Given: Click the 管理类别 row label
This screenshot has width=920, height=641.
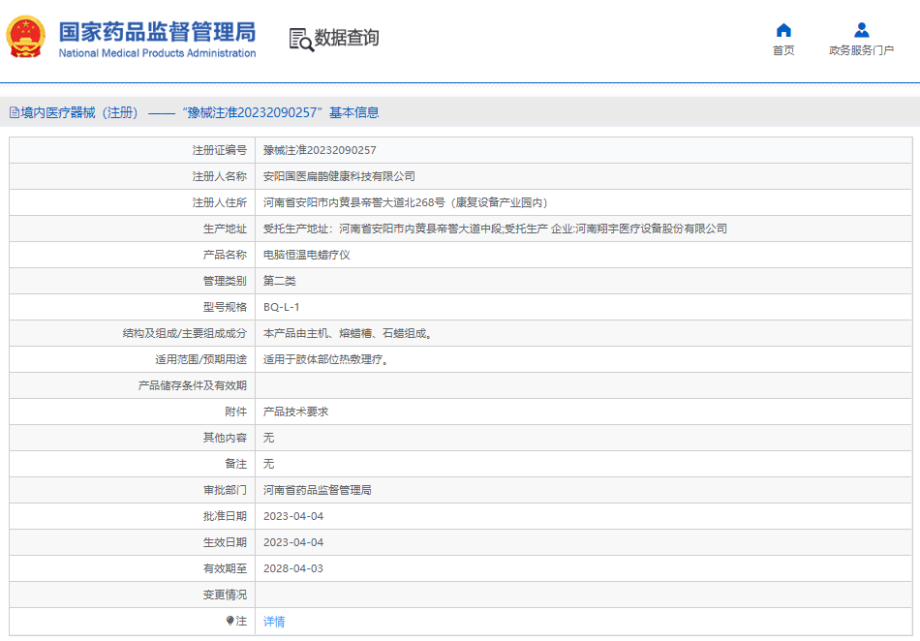Looking at the screenshot, I should (x=225, y=281).
